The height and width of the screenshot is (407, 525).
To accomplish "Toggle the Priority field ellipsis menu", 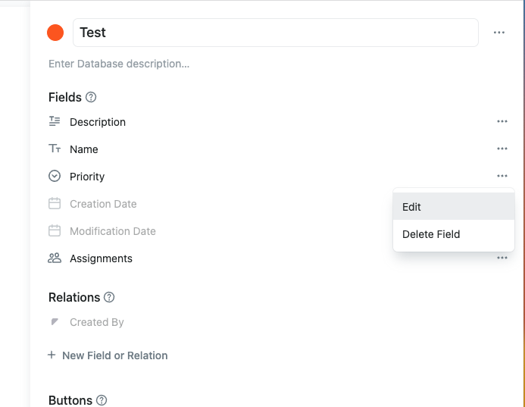I will point(502,177).
